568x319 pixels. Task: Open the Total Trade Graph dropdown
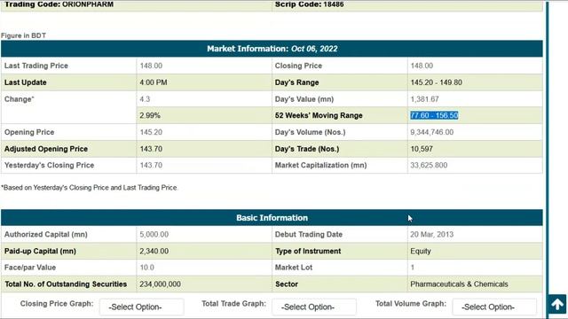314,307
